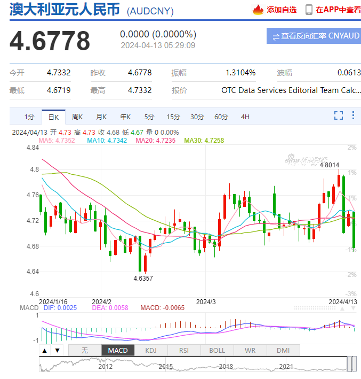Click 查看反向汇率 CNYAUD button

tap(314, 36)
